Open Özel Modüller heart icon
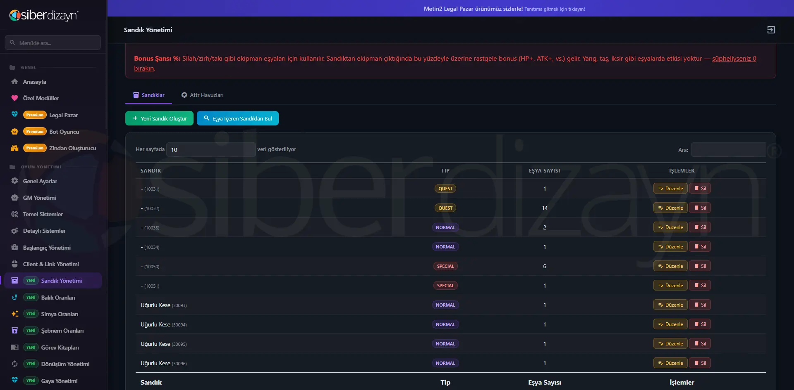Image resolution: width=794 pixels, height=390 pixels. 14,98
